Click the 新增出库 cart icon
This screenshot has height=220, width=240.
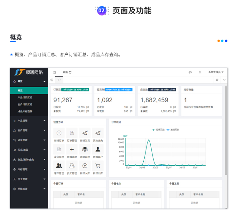click(98, 166)
